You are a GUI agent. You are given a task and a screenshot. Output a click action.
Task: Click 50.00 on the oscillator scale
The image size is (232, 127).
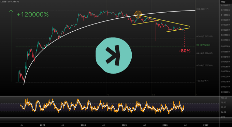tap(223, 107)
